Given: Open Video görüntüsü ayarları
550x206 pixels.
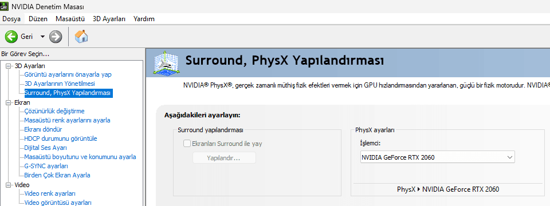Looking at the screenshot, I should (58, 203).
